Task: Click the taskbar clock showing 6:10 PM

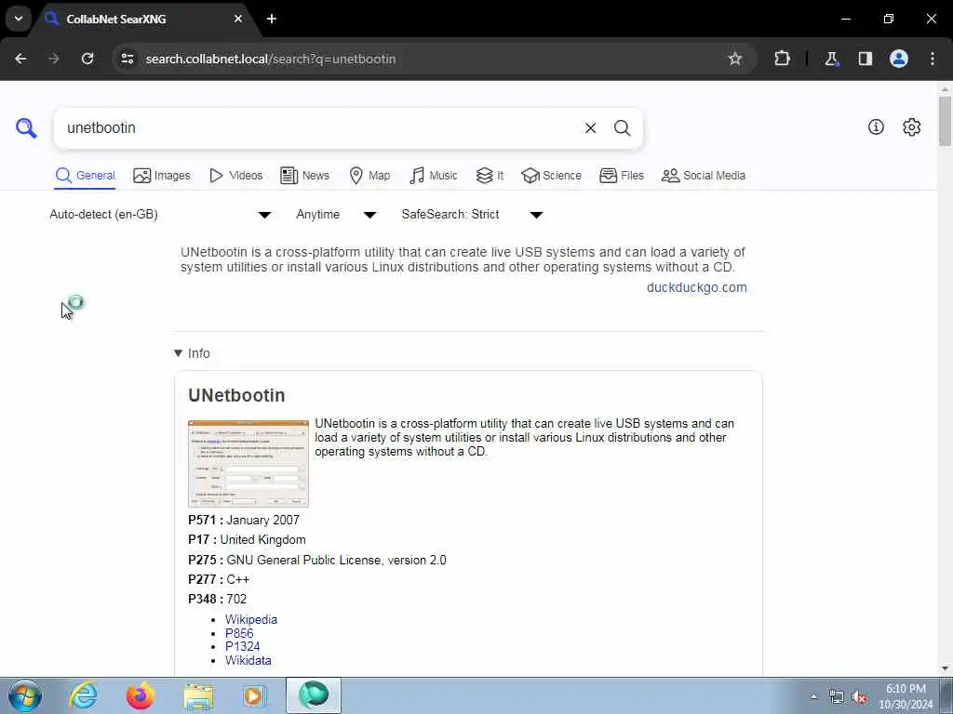Action: [906, 696]
